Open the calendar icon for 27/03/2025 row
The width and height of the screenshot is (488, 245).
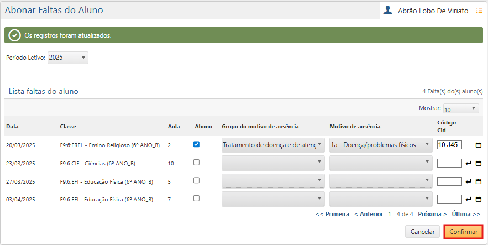[479, 181]
